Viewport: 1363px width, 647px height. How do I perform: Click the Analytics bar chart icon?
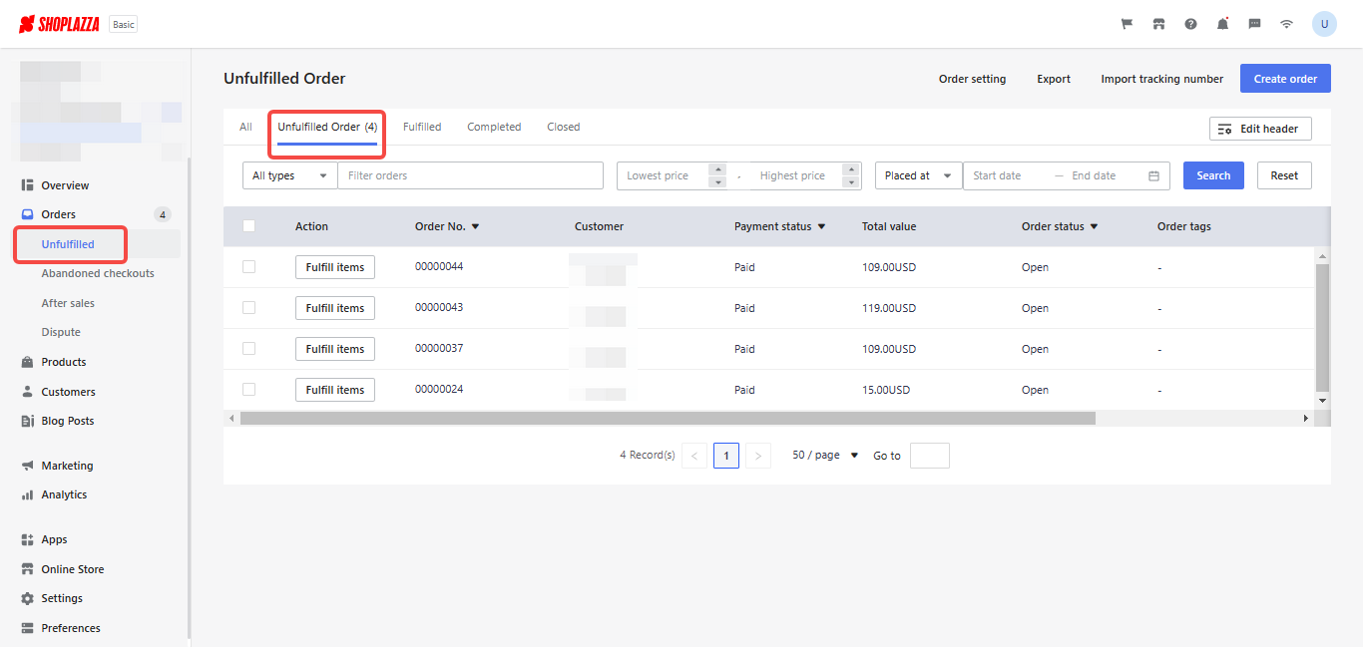pos(28,494)
